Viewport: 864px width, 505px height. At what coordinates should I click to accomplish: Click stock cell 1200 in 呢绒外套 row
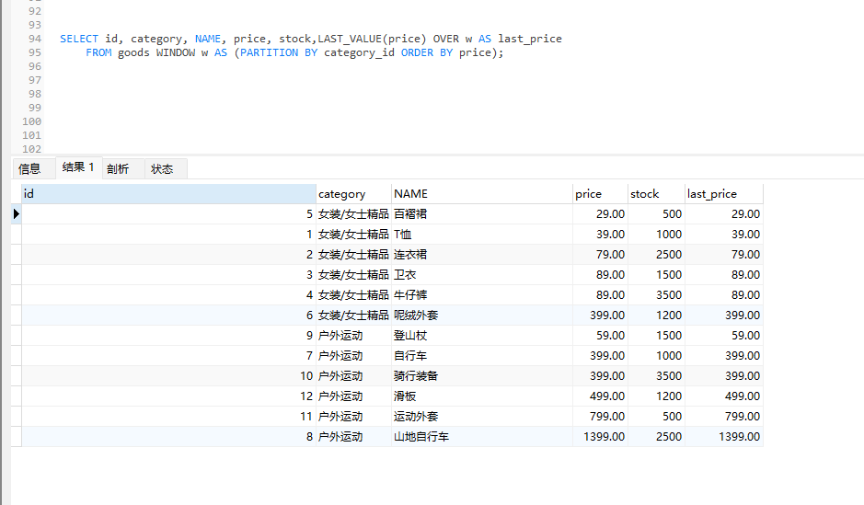[x=656, y=315]
